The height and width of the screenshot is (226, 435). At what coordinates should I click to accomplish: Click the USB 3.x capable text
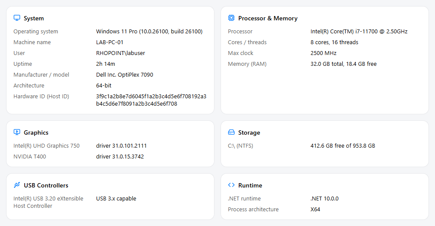tap(116, 199)
